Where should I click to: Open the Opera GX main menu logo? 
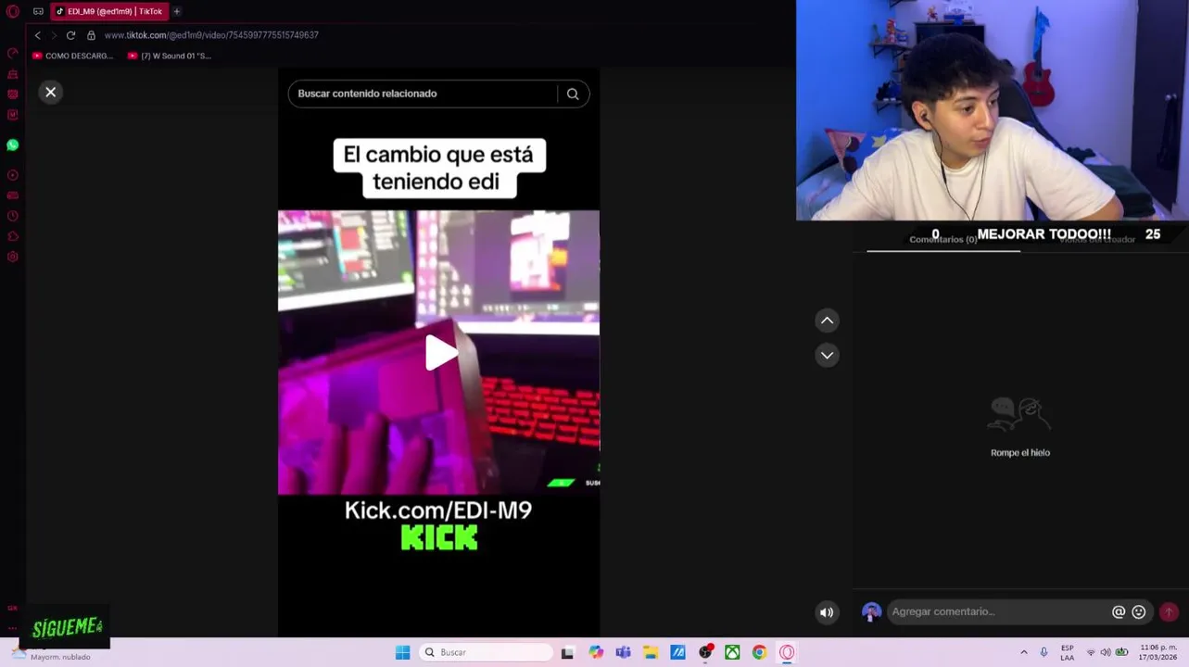click(13, 11)
